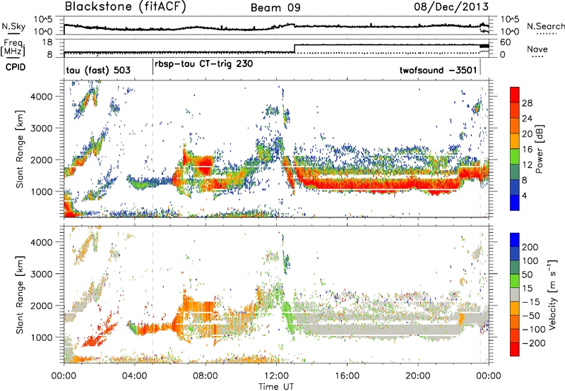Click the frequency step-up near 13:00 UT
This screenshot has width=565, height=391.
point(295,48)
